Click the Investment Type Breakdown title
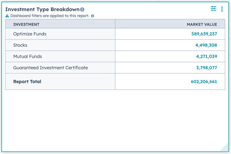 coord(42,9)
